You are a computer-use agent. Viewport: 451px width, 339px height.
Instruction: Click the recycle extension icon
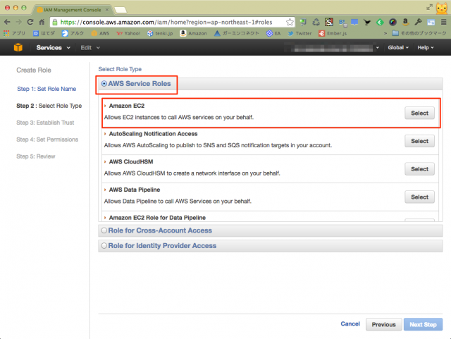click(x=316, y=22)
